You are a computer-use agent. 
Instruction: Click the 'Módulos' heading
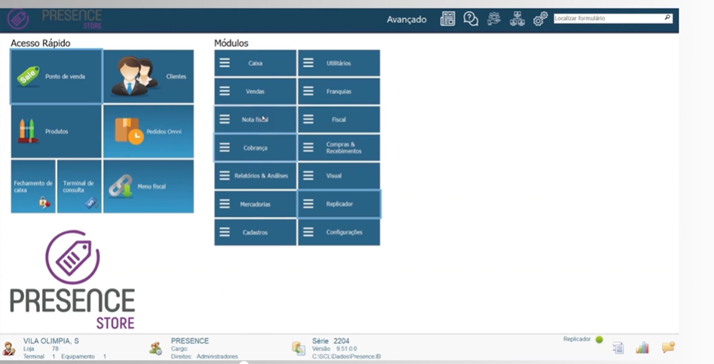[231, 43]
